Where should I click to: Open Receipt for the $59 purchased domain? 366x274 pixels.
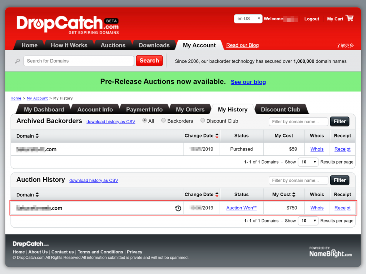point(342,149)
